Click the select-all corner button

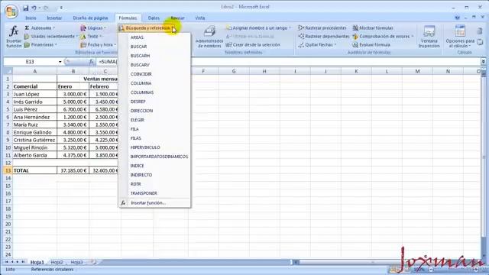8,71
